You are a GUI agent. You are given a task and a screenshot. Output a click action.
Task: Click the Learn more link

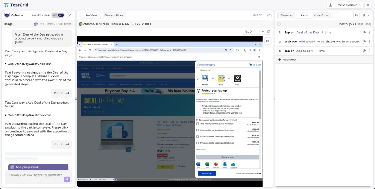201,149
